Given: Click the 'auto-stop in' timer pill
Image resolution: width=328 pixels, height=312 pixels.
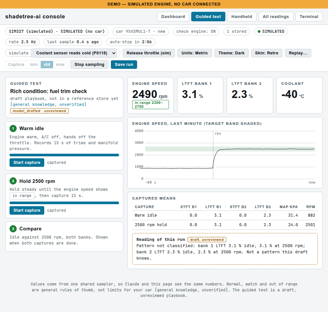Looking at the screenshot, I should point(131,42).
